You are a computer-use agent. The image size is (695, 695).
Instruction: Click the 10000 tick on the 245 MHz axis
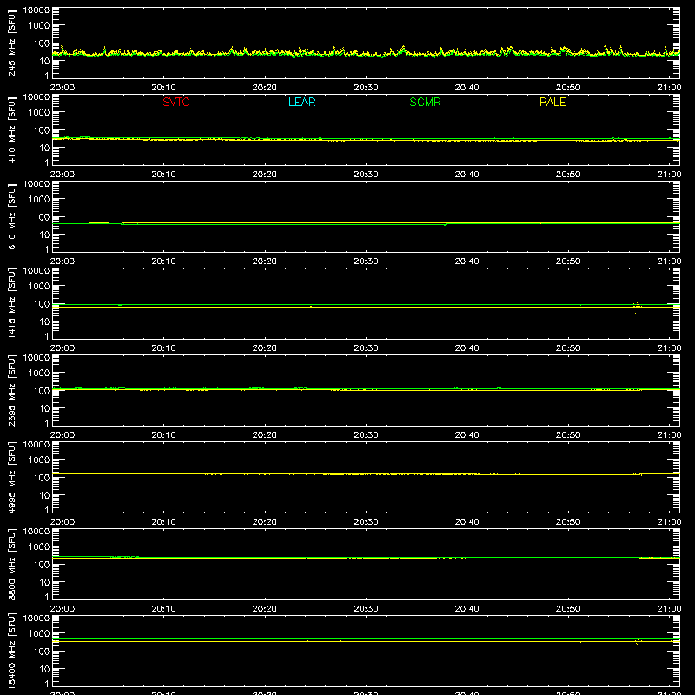pos(36,10)
